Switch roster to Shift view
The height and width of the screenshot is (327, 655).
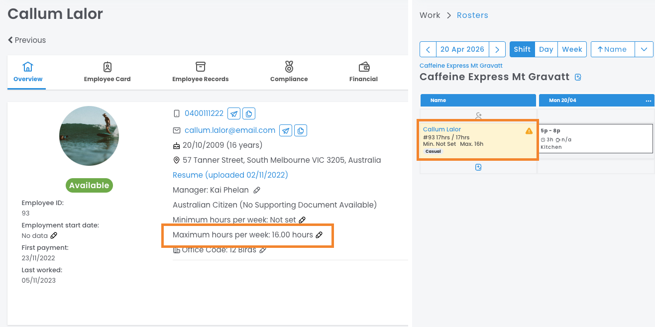click(x=522, y=49)
